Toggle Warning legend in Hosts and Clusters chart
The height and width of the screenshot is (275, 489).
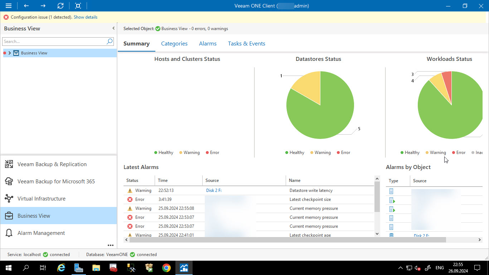(x=189, y=153)
